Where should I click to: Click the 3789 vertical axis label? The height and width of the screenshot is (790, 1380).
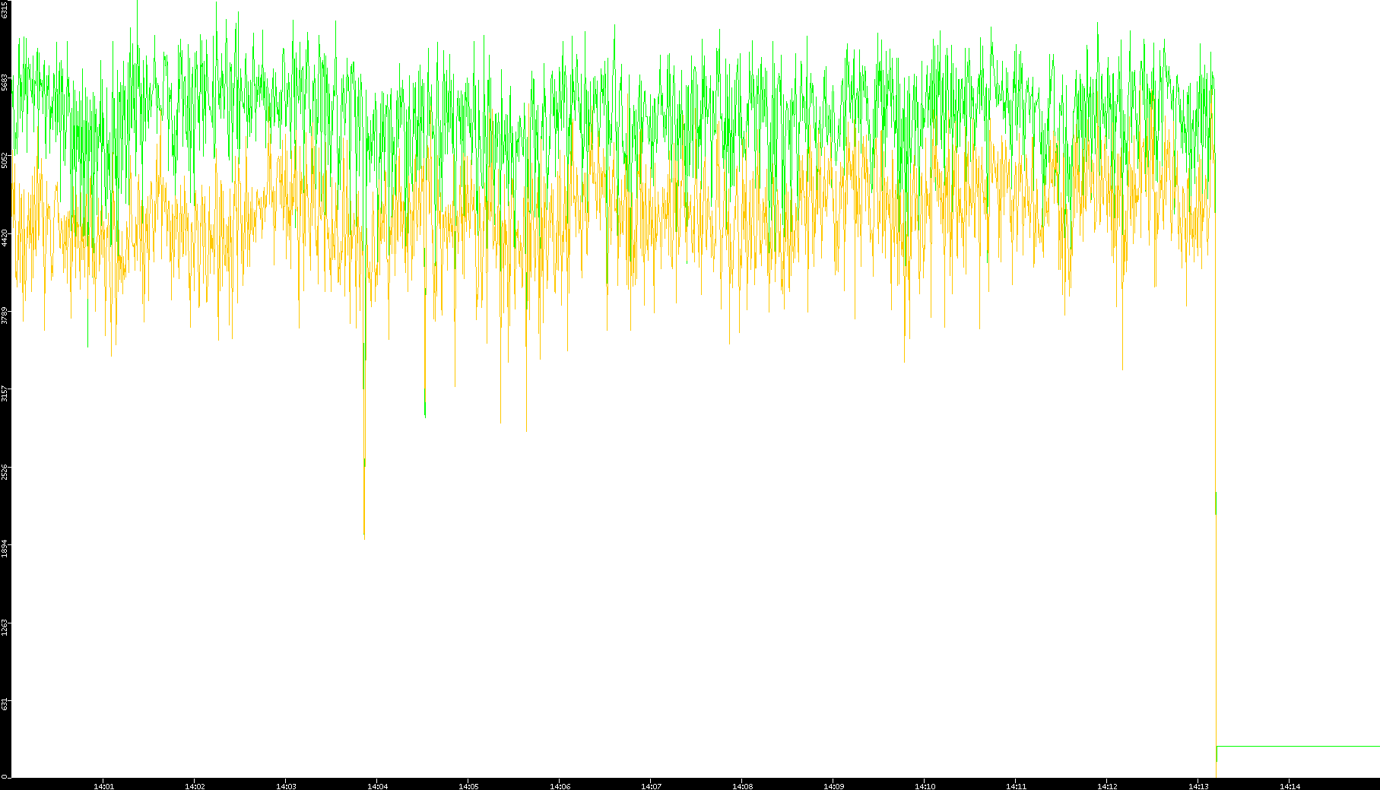(5, 315)
